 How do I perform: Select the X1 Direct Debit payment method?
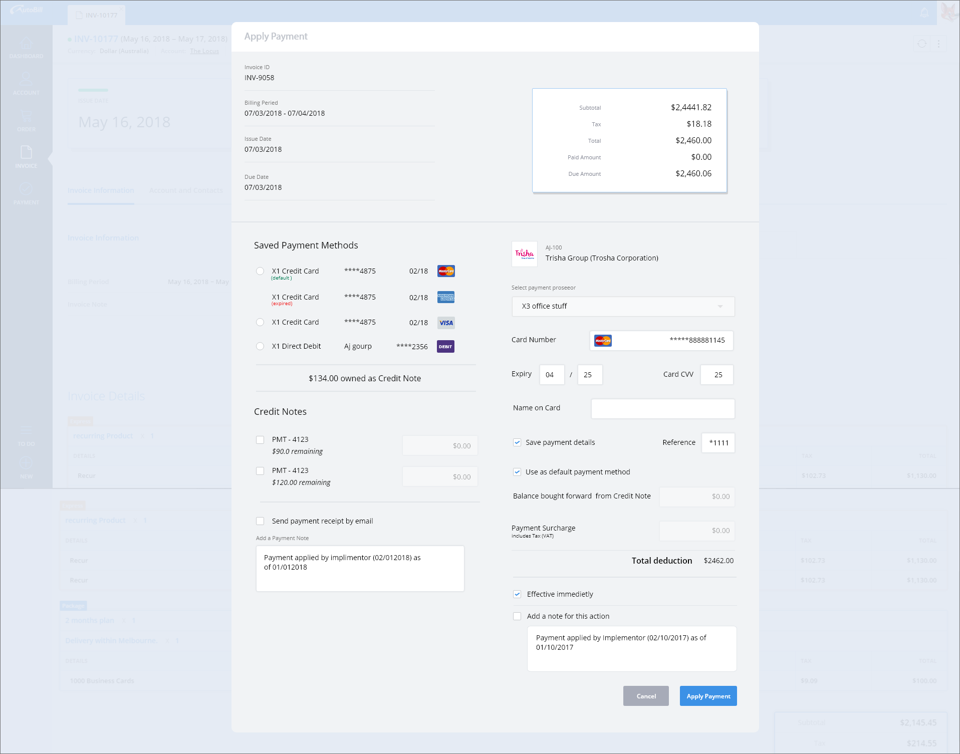(260, 346)
